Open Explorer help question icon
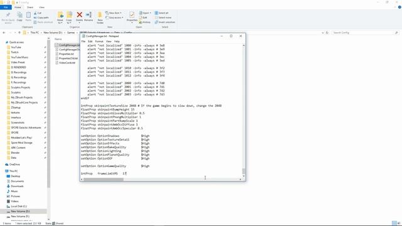This screenshot has width=402, height=226. pyautogui.click(x=399, y=7)
